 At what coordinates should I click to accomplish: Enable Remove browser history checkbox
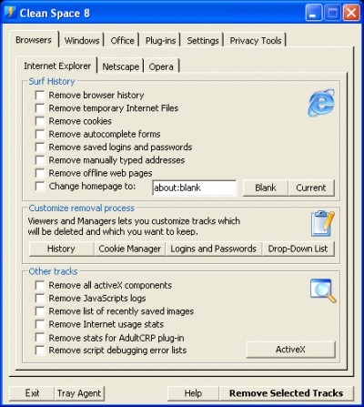pos(40,96)
